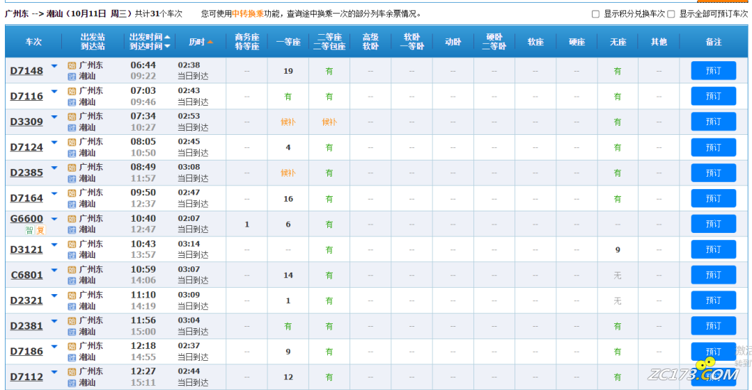This screenshot has width=752, height=390.
Task: Click the origin station icon in the D7116 row
Action: click(72, 91)
